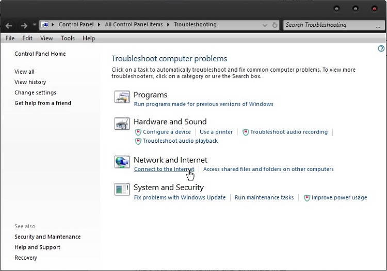Close the window with red button
Image resolution: width=387 pixels, height=271 pixels.
(375, 9)
